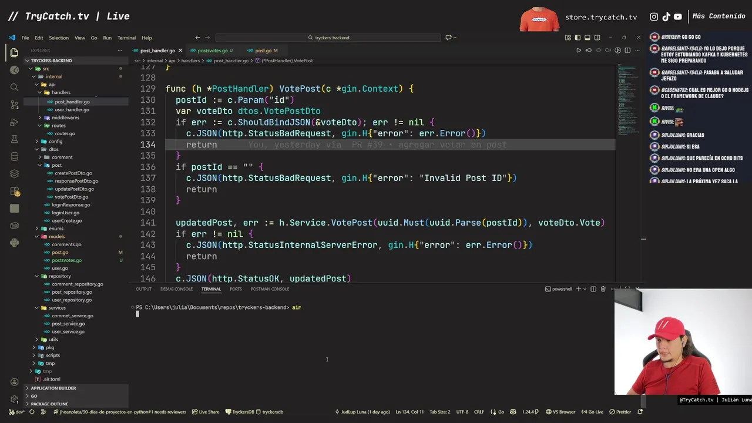Click the Tab Size: 2 status item
Viewport: 752px width, 423px height.
pos(439,412)
